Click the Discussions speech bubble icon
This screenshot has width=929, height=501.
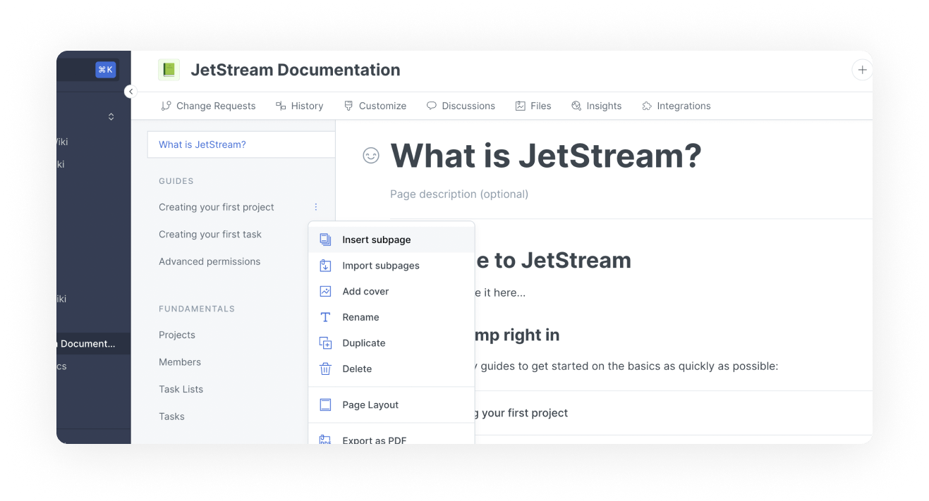point(432,106)
